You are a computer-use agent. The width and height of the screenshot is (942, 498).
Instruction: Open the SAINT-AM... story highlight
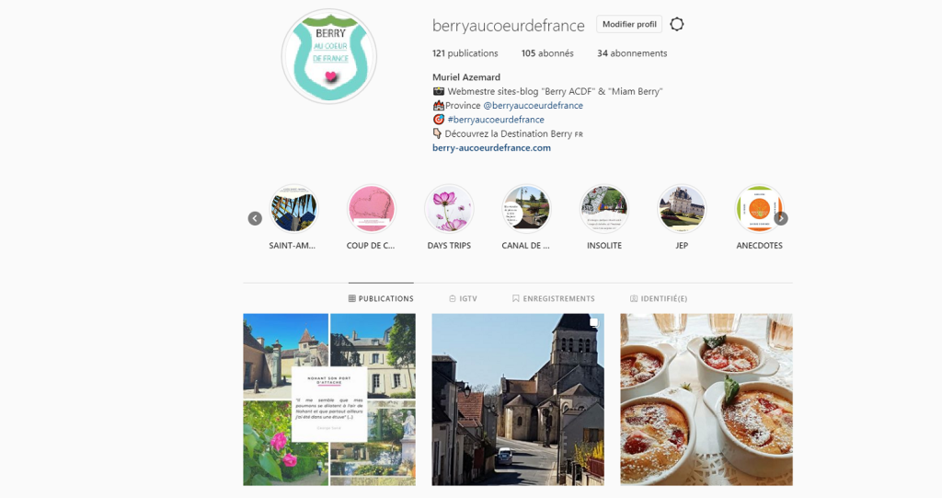pos(293,209)
